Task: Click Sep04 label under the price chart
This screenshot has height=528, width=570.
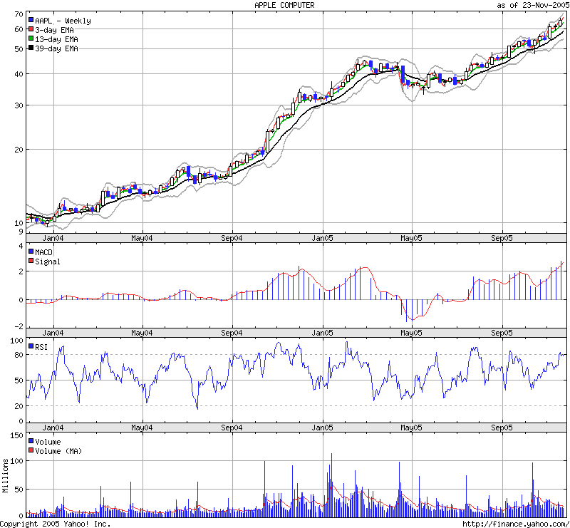Action: 232,238
